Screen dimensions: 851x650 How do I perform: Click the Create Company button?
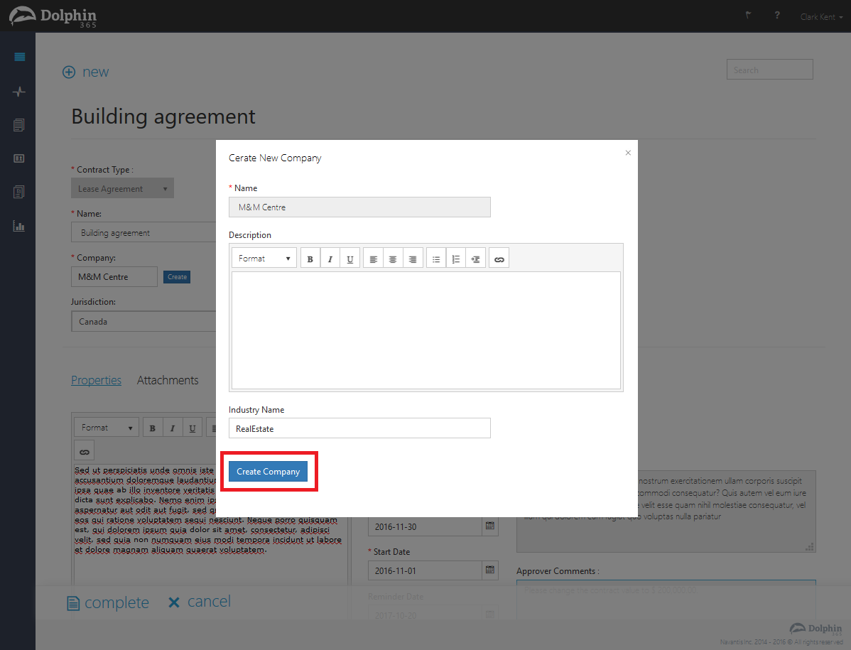click(268, 472)
